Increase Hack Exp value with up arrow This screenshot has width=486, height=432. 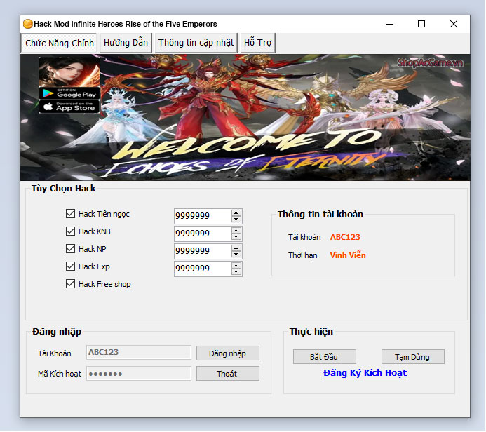click(x=236, y=266)
